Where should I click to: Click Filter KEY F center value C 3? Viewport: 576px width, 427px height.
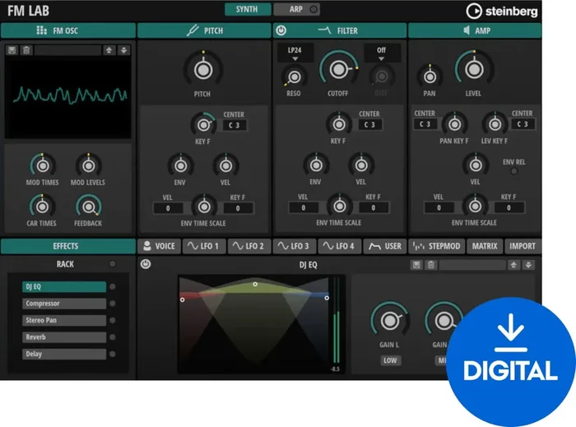point(370,124)
